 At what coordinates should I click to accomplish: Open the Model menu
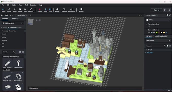[14, 5]
